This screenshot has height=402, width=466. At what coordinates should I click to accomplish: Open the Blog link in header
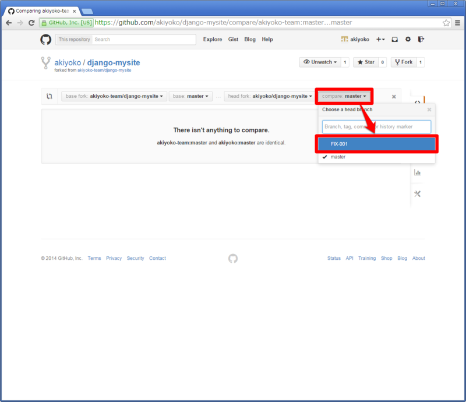click(250, 39)
